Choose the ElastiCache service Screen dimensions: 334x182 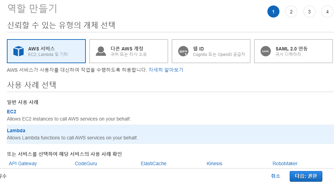pos(153,163)
